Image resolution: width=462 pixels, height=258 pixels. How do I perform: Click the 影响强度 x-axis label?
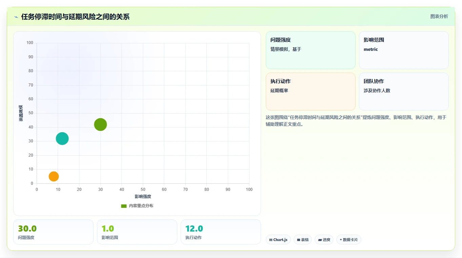[x=143, y=197]
